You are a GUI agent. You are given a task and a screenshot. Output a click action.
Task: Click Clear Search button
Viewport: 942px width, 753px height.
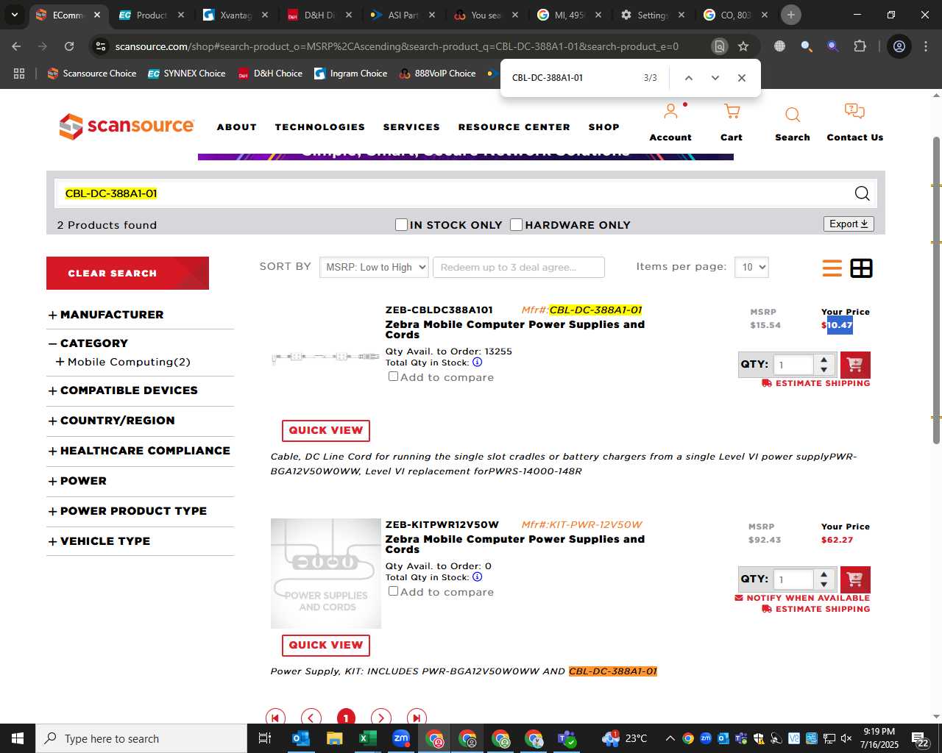pyautogui.click(x=127, y=273)
